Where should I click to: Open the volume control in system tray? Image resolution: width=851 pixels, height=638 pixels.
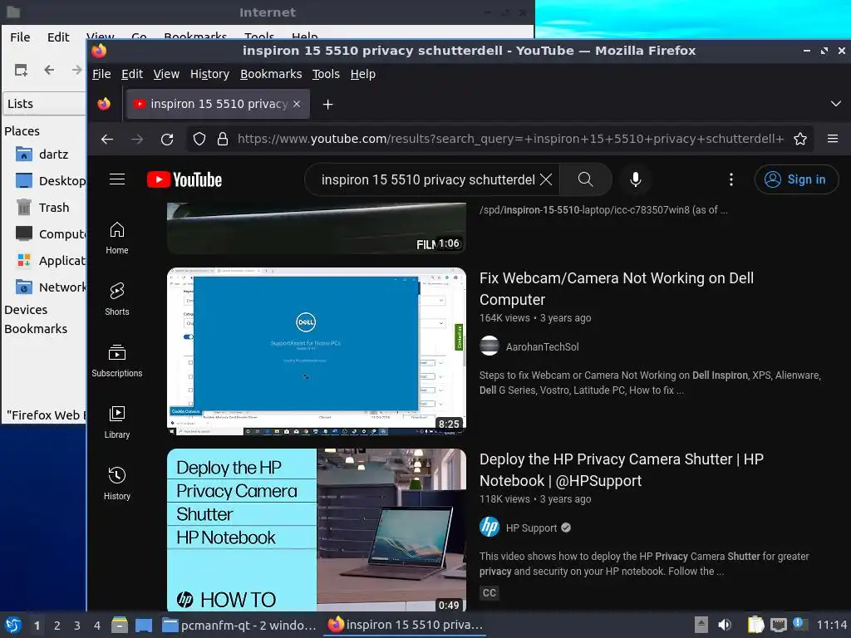pos(725,625)
